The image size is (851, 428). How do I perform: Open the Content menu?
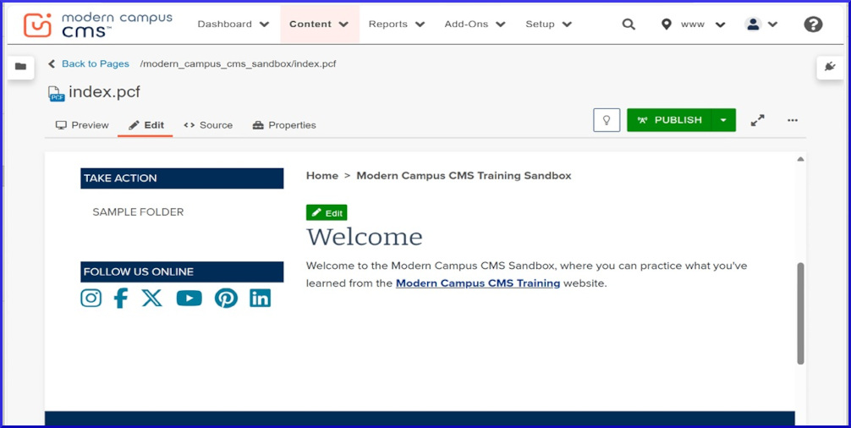tap(319, 25)
